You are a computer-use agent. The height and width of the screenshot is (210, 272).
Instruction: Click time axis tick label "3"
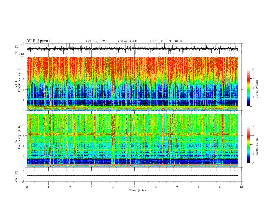[x=91, y=187]
